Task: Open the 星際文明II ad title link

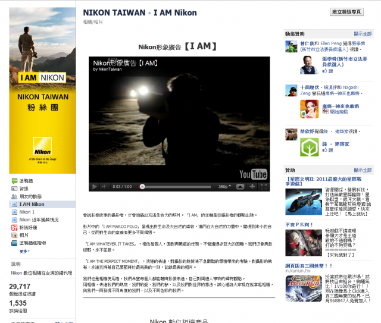Action: [x=323, y=181]
